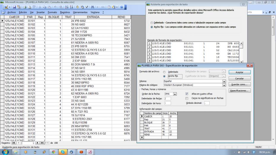Open the Orden de la fecha dropdown
Viewport: 276px width, 155px height.
tap(175, 94)
